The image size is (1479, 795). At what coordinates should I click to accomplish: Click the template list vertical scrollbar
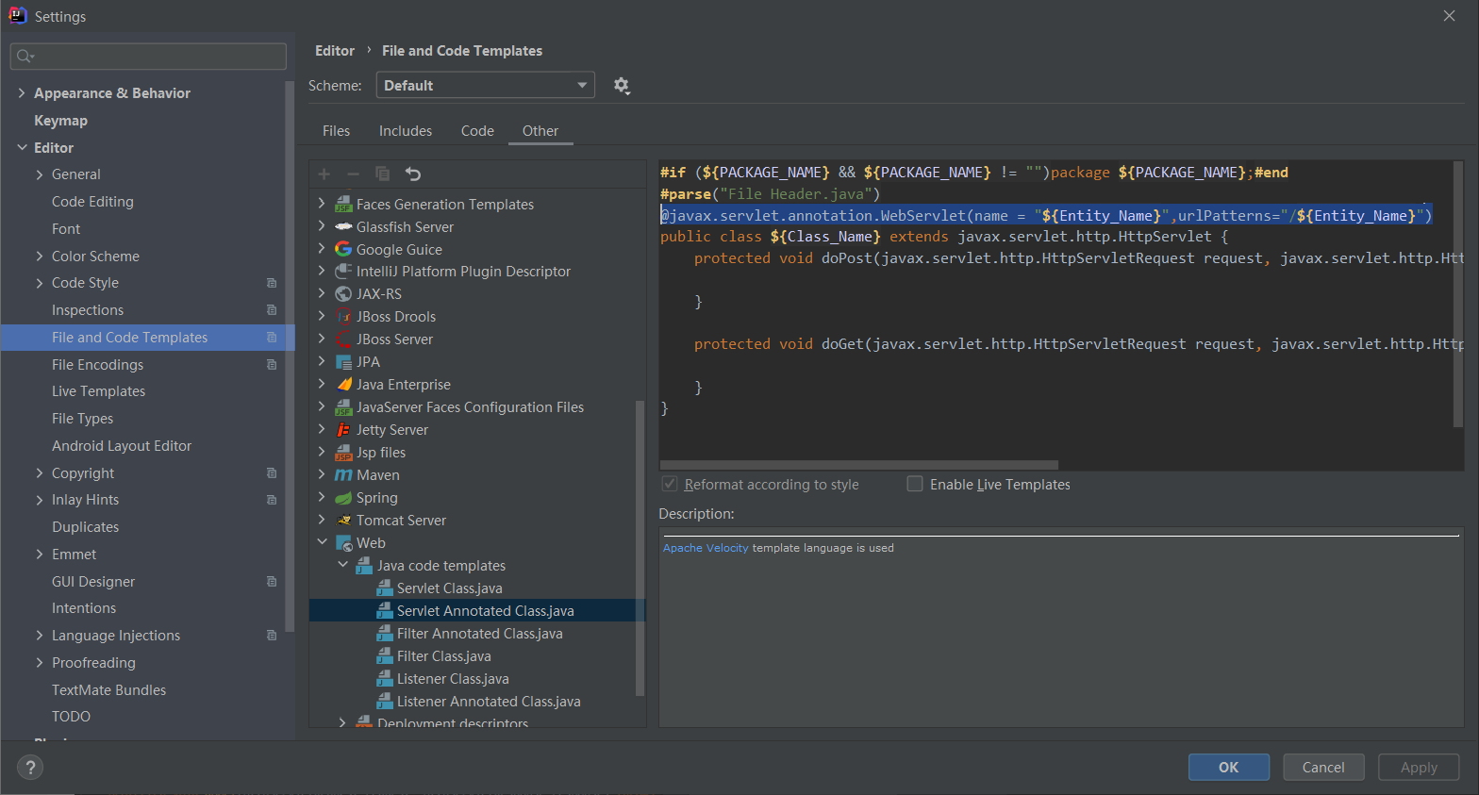pos(640,548)
